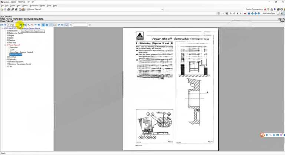Viewport: 285px width, 155px height.
Task: Click the page number input field
Action: pyautogui.click(x=13, y=25)
